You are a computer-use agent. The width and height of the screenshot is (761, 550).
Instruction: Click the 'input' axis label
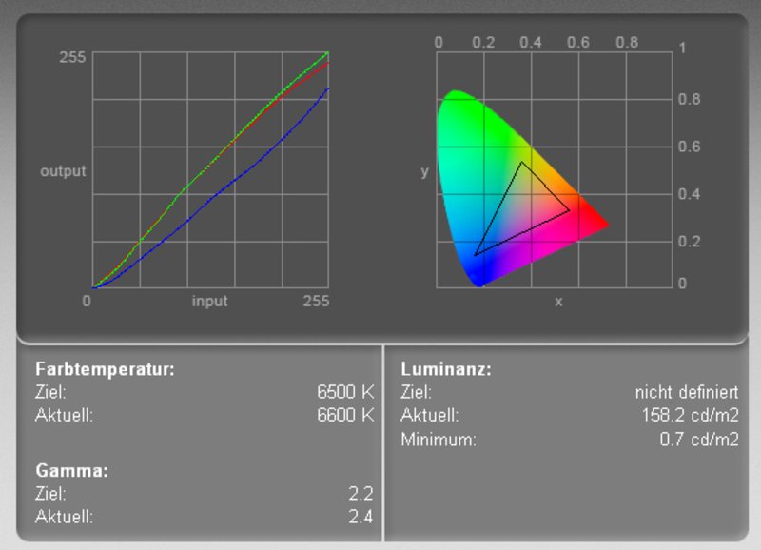click(209, 301)
